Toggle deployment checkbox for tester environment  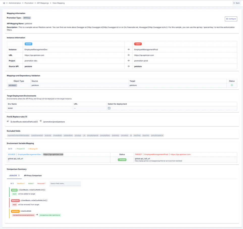point(109,108)
